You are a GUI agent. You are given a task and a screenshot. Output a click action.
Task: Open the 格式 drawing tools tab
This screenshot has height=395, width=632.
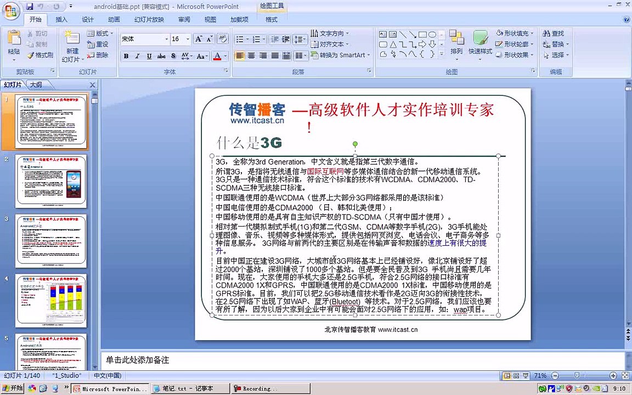click(271, 19)
